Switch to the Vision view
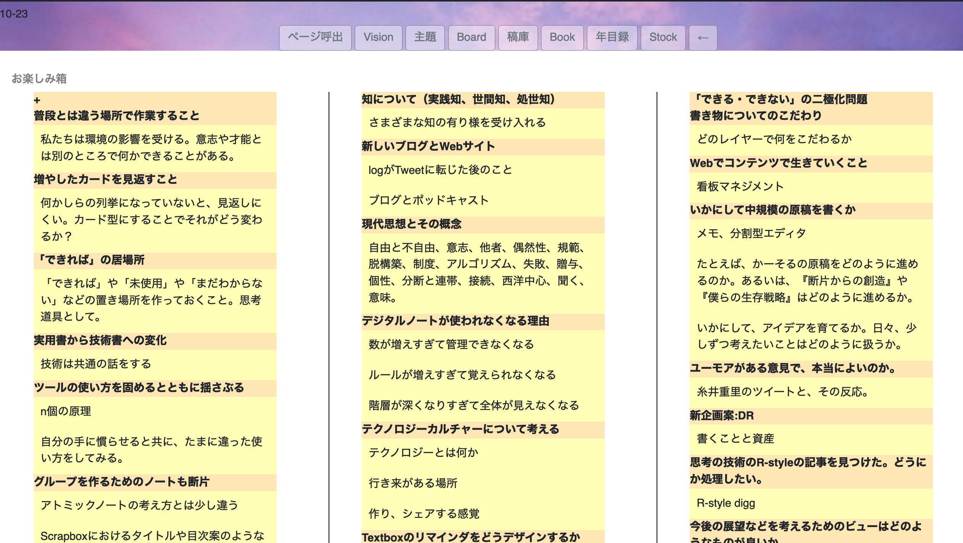963x543 pixels. tap(378, 37)
